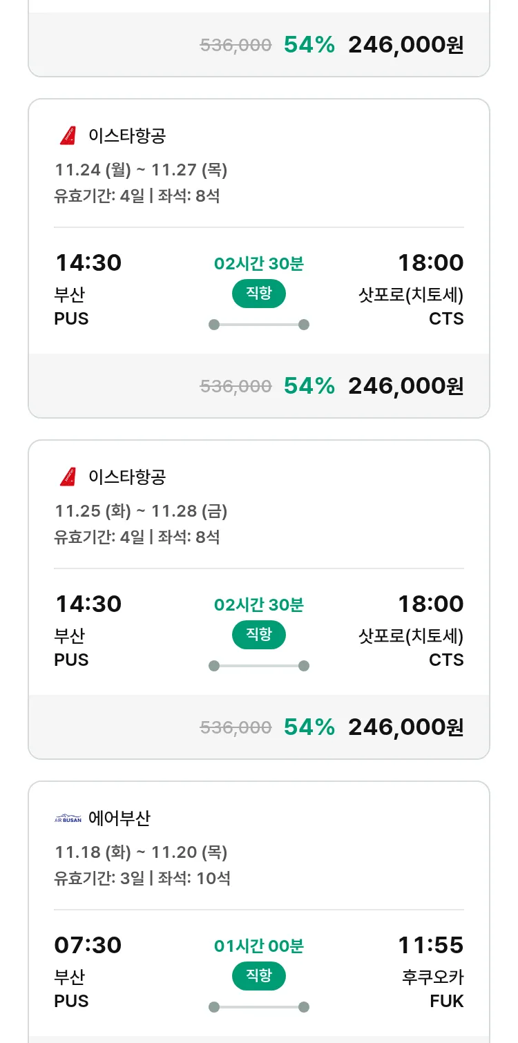Screen dimensions: 518x1043
Task: Tap the 후쿠오카 FUK arrival airport
Action: (432, 988)
